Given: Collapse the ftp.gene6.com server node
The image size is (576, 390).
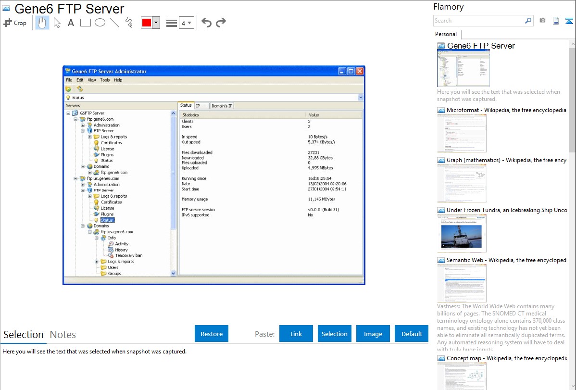Looking at the screenshot, I should (75, 119).
